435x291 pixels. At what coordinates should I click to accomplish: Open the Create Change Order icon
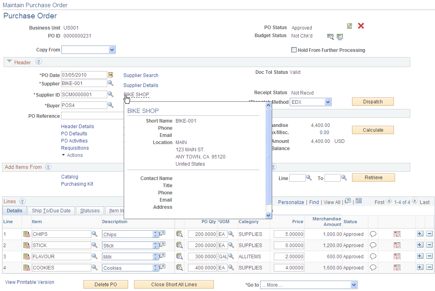350,26
